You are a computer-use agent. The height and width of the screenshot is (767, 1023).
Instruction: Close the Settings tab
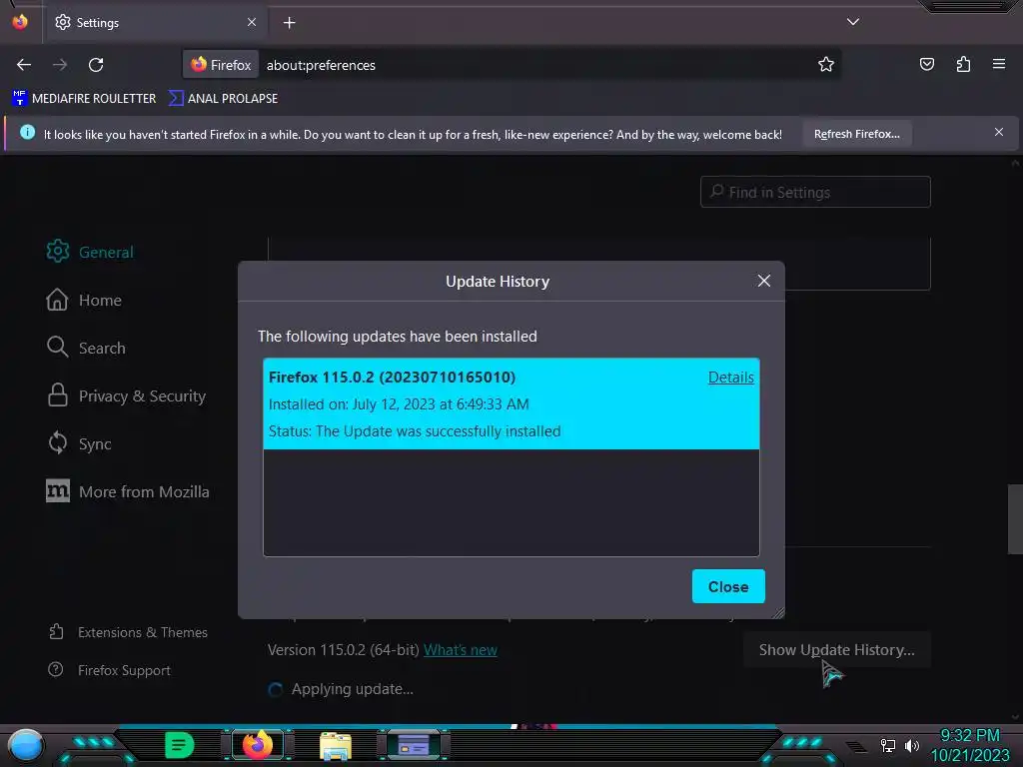click(252, 22)
